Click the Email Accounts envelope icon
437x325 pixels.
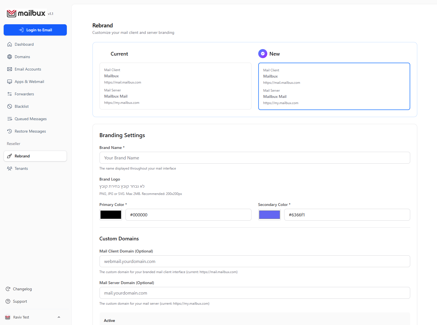(10, 69)
